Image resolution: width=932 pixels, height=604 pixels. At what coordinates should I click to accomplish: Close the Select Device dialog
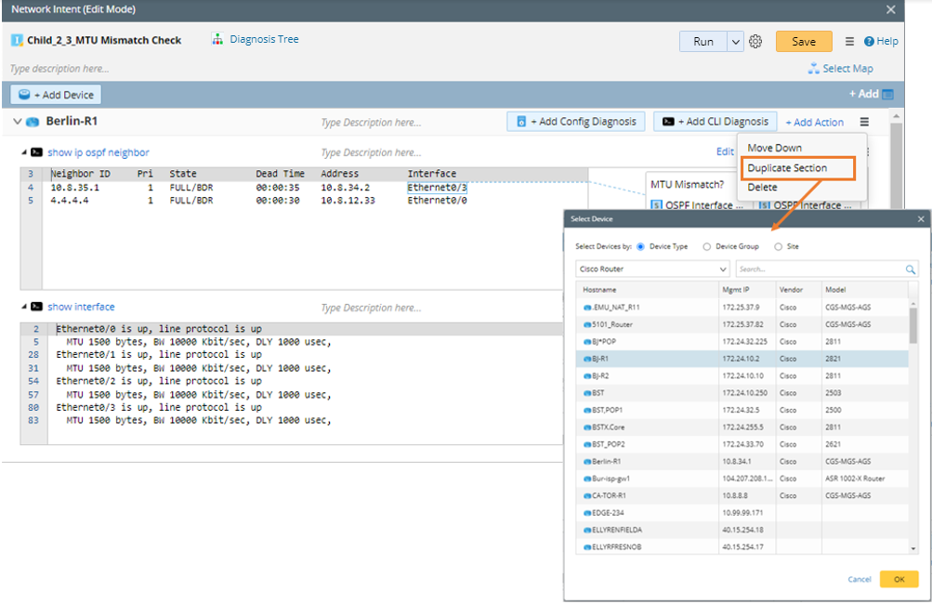(921, 218)
